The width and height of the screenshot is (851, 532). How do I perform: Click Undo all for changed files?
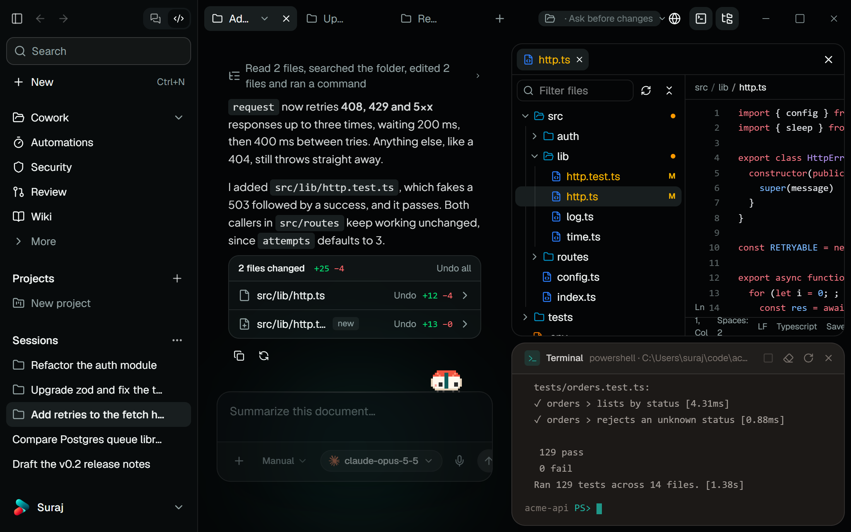click(x=454, y=268)
